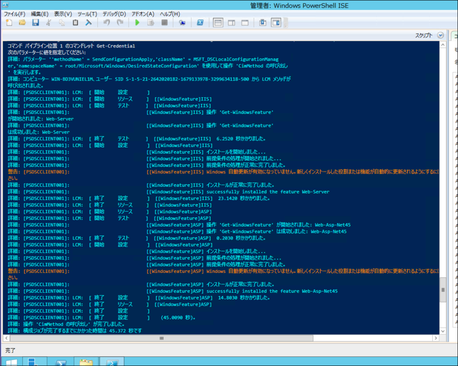
Task: Show command window icon
Action: tap(262, 23)
